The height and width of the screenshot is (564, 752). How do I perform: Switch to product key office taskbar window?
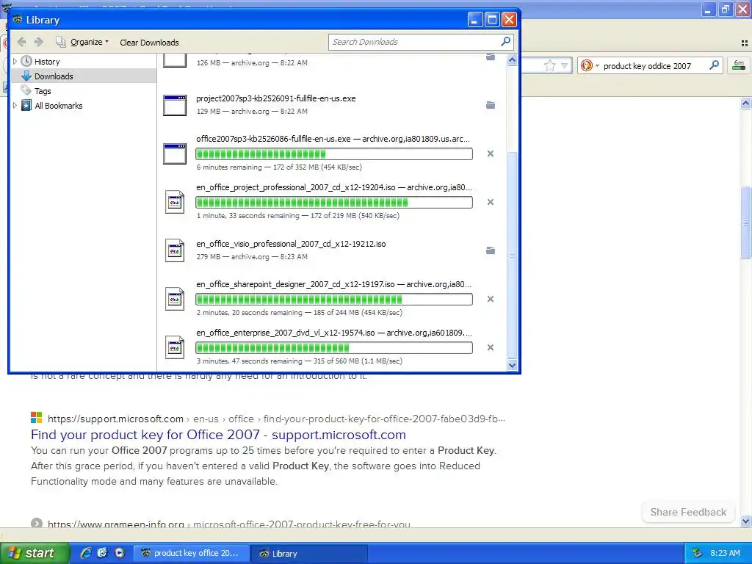[x=191, y=554]
